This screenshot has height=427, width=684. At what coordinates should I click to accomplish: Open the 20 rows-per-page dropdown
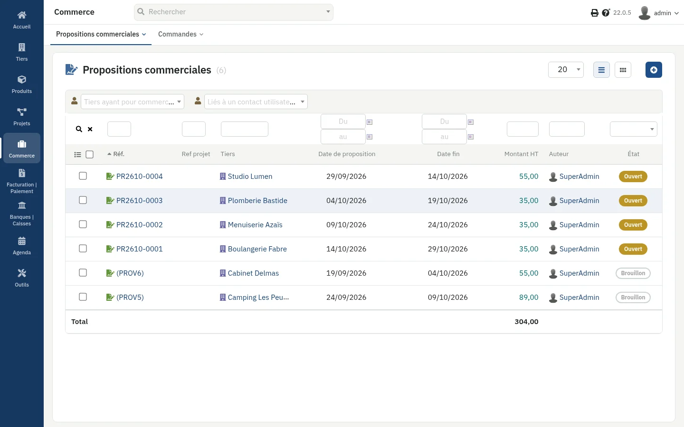pos(566,70)
